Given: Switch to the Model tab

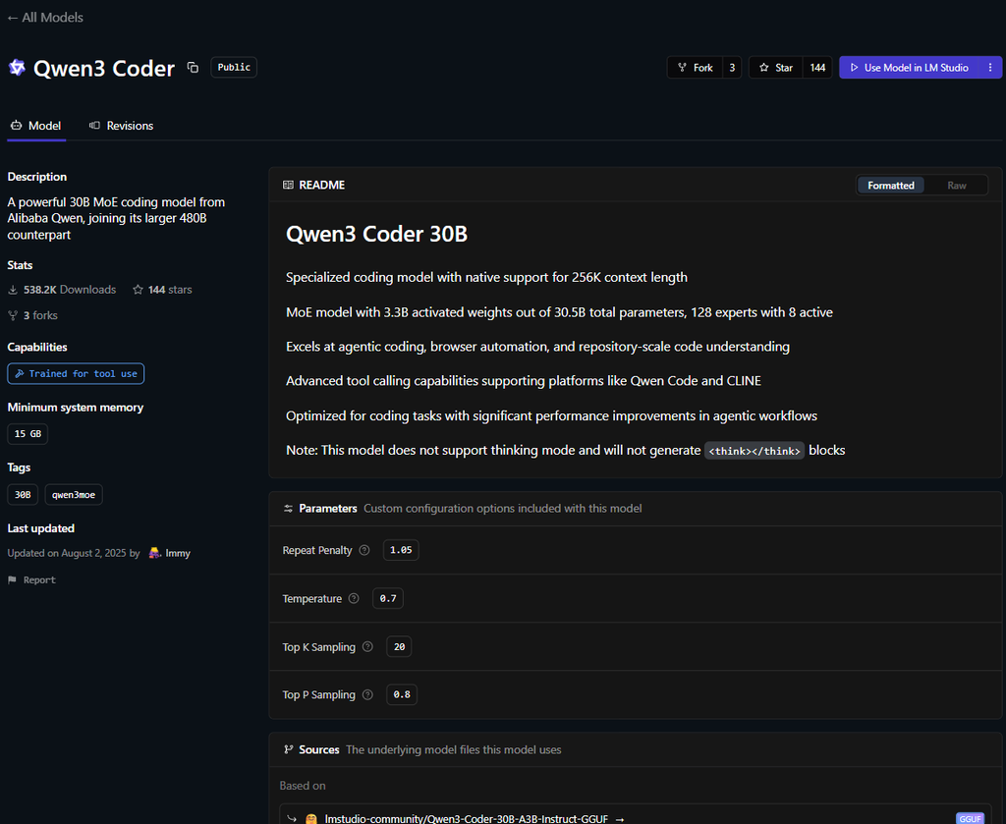Looking at the screenshot, I should click(36, 126).
